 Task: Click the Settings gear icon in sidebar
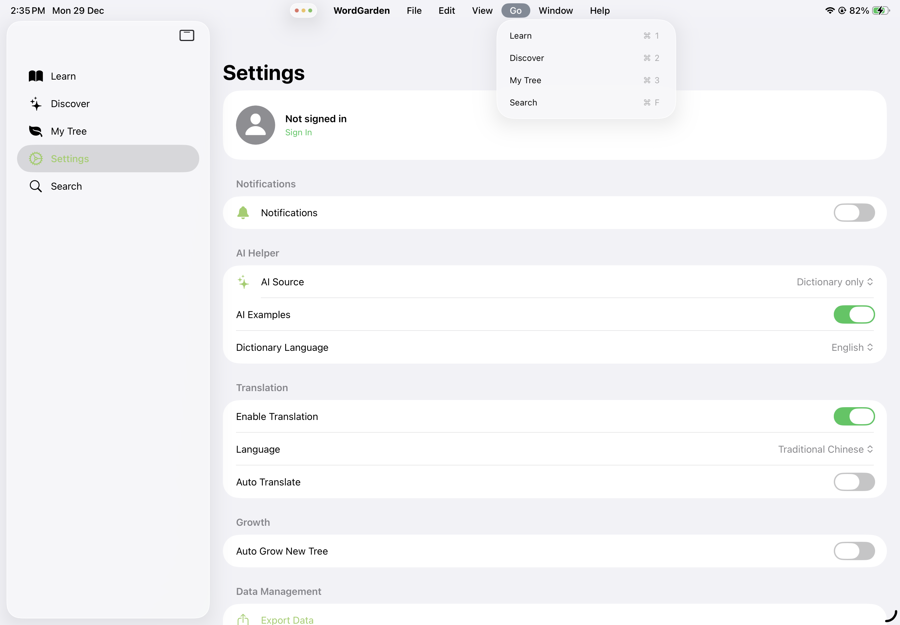(x=36, y=159)
